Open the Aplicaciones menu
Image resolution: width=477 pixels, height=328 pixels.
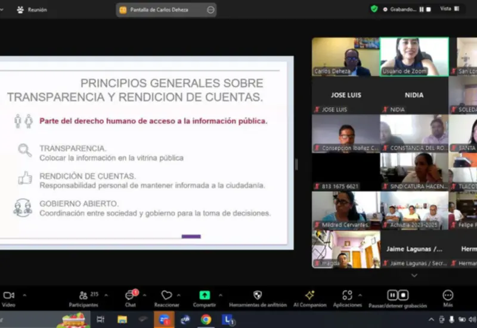tap(348, 299)
